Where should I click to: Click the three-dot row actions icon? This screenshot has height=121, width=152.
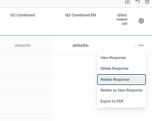141,45
